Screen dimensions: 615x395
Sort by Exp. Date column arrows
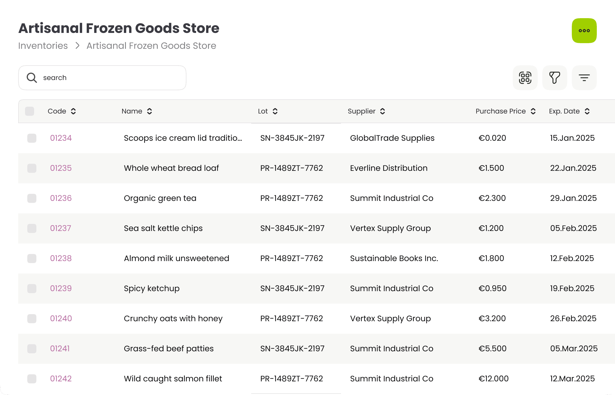587,111
